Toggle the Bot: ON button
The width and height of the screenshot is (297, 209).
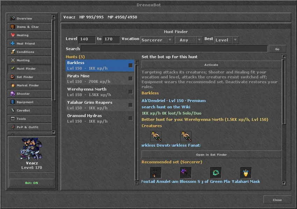(x=32, y=183)
